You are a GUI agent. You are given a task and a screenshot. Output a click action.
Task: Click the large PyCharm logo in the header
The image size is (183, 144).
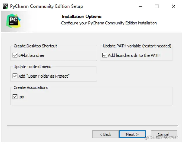click(13, 21)
